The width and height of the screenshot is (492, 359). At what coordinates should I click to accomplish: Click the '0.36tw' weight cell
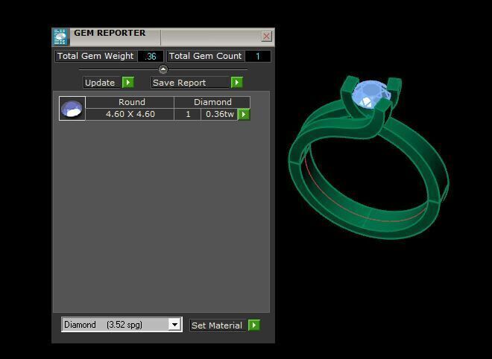pos(219,114)
